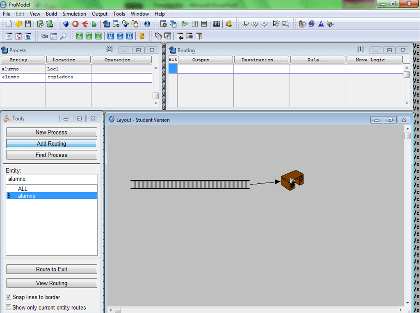Open the 'Destination...' column header in Routing

click(x=262, y=60)
